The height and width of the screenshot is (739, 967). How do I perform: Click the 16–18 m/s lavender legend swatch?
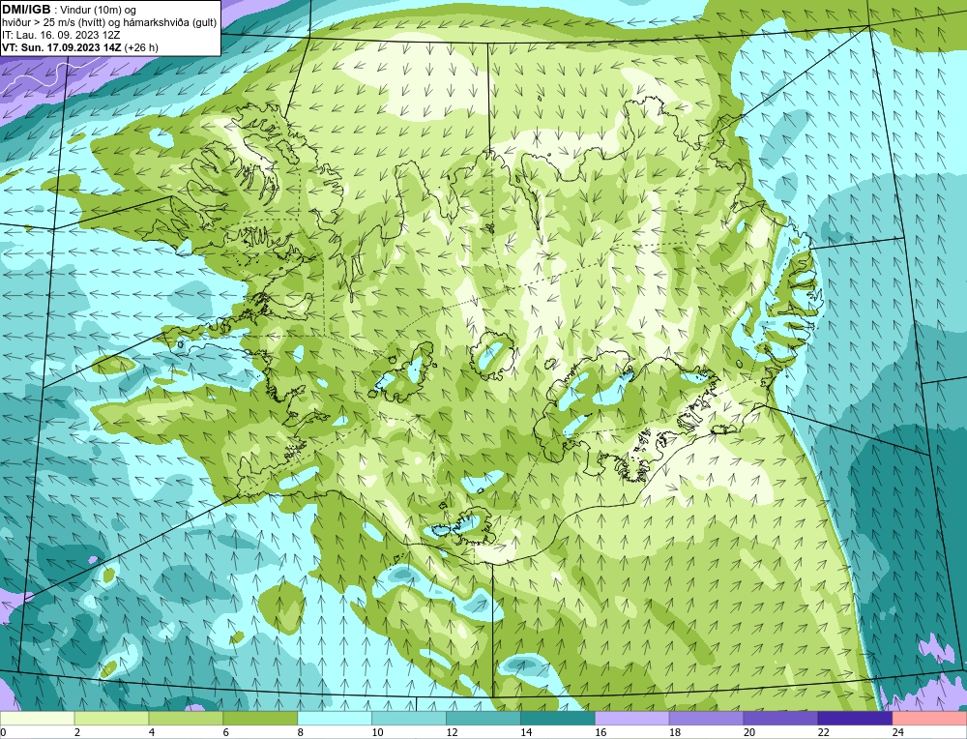pos(632,719)
